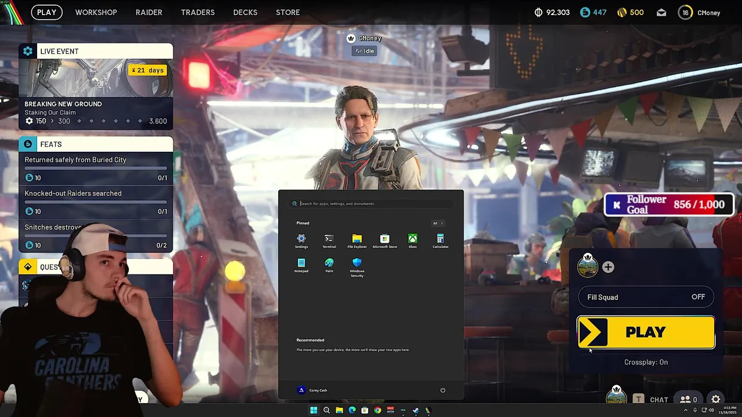Click the gold currency balance 500
Image resolution: width=742 pixels, height=417 pixels.
(x=630, y=12)
